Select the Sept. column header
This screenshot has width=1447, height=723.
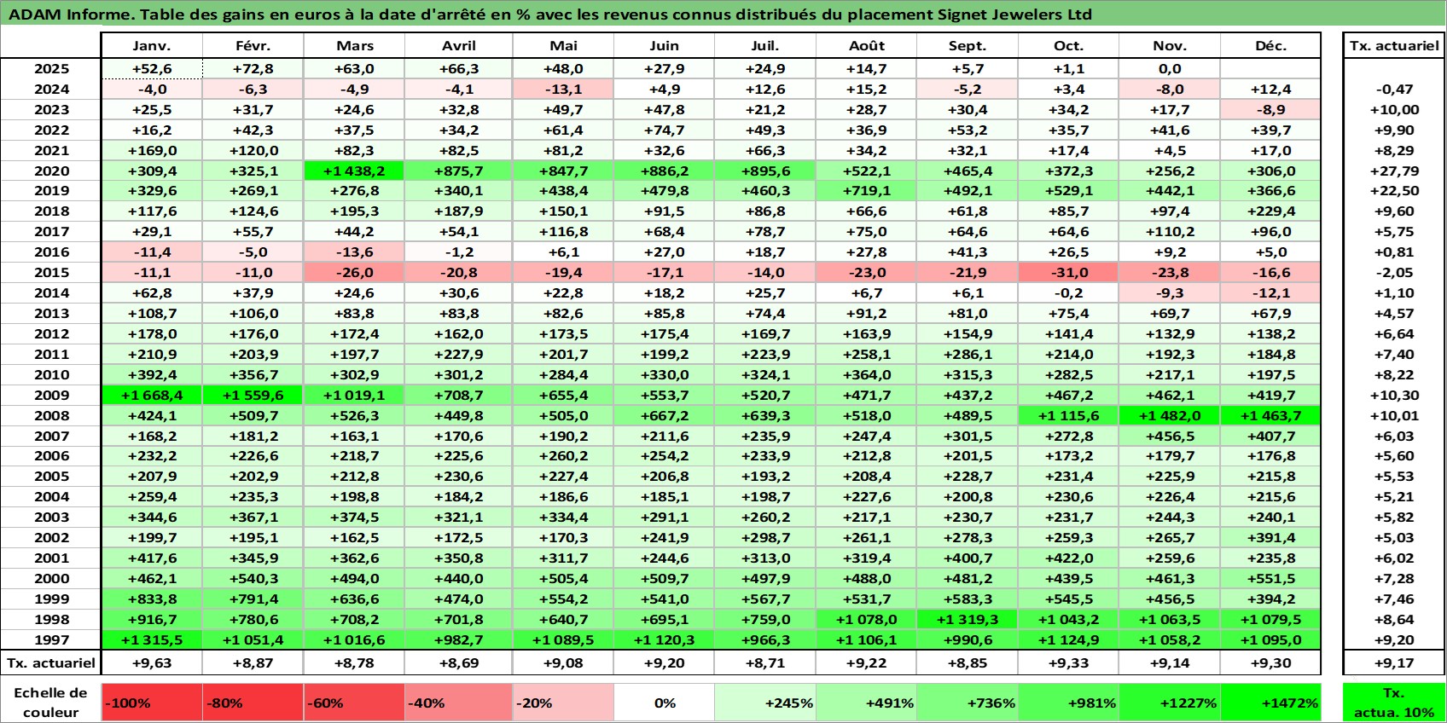(x=968, y=46)
